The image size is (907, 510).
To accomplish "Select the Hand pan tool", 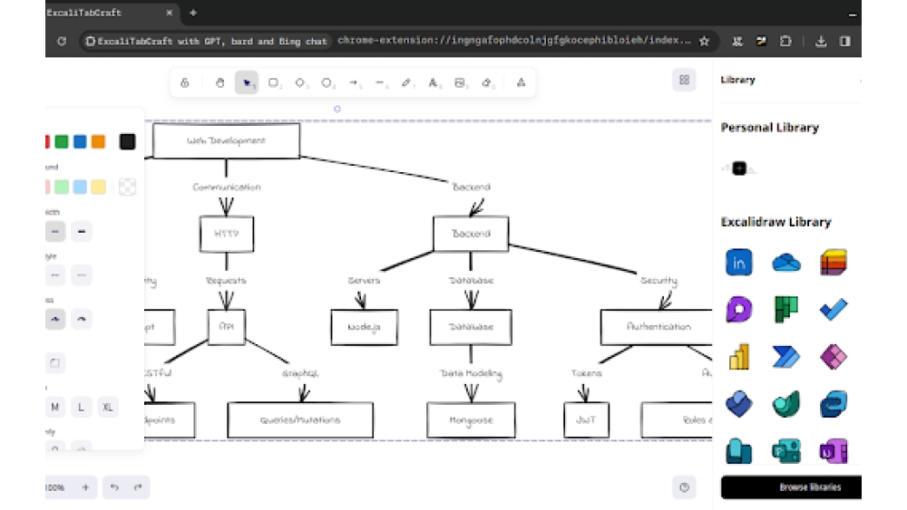I will 219,82.
